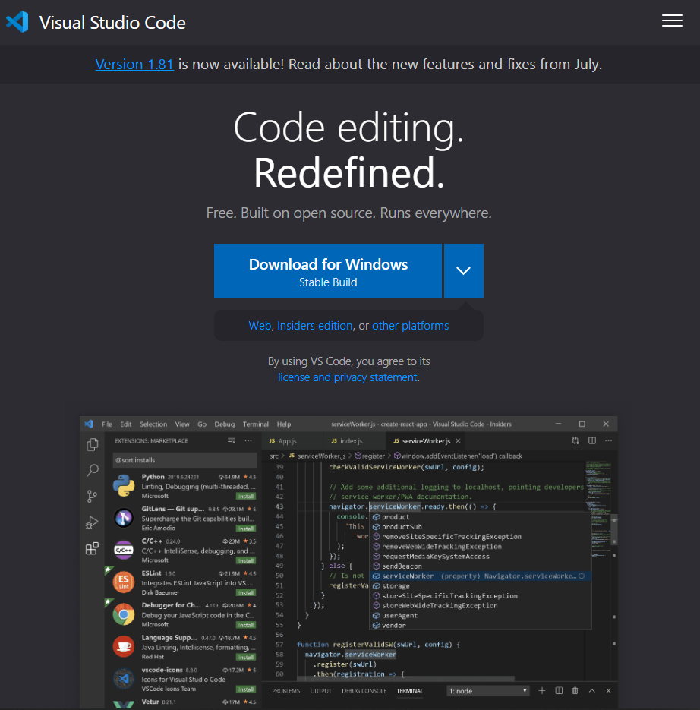Follow the Insiders edition link
The height and width of the screenshot is (710, 700).
[x=314, y=326]
